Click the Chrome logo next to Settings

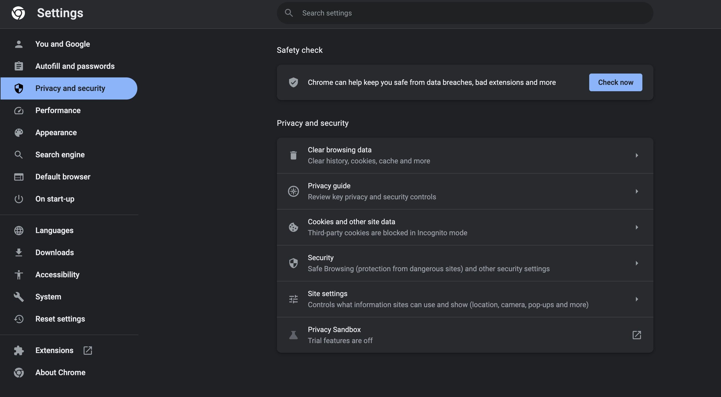click(18, 13)
